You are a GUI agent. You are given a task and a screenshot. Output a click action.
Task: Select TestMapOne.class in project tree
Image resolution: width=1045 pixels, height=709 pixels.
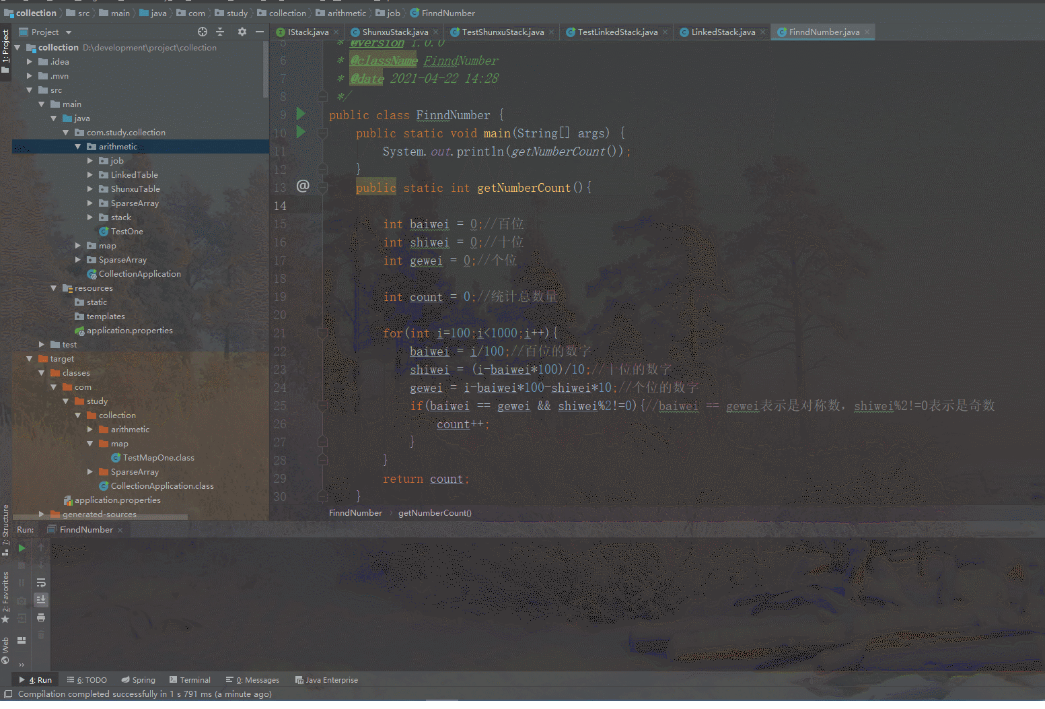158,458
